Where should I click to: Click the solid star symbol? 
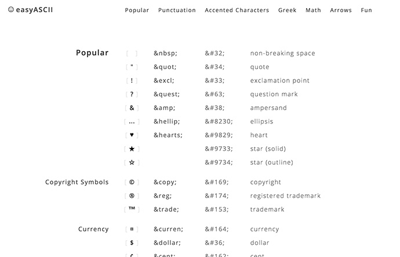(132, 149)
